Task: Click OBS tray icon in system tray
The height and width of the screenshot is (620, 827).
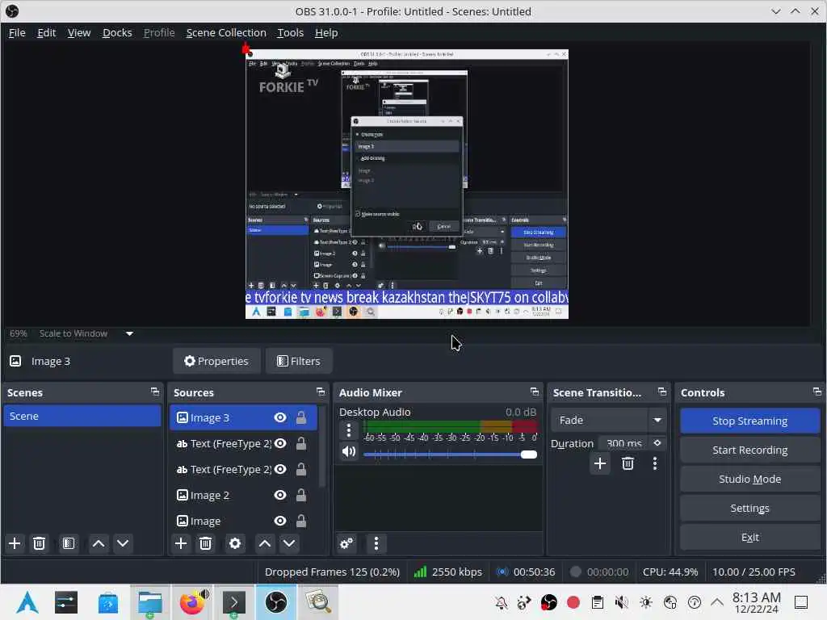Action: 549,602
